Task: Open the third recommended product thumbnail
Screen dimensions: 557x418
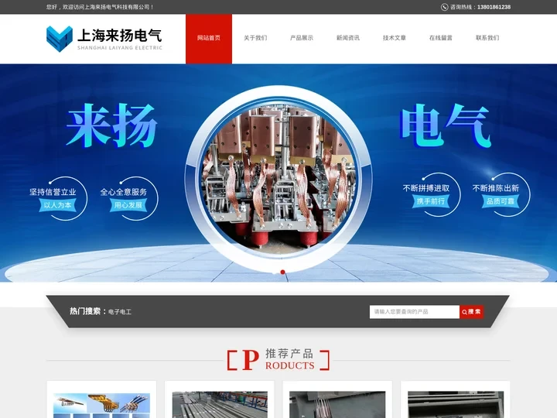Action: tap(337, 405)
